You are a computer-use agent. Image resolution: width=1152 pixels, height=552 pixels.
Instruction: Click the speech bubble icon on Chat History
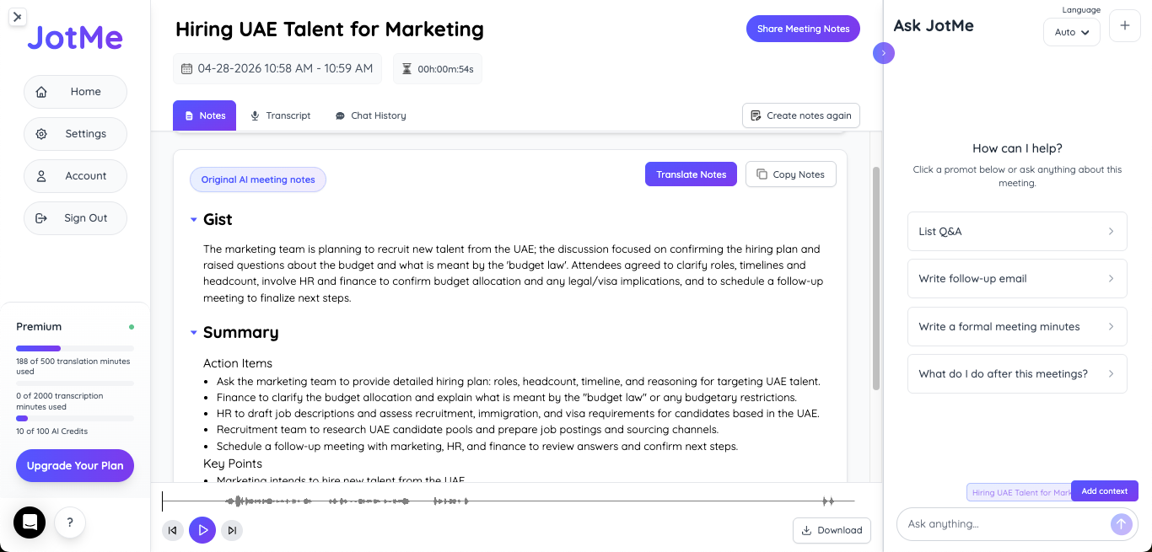[x=340, y=115]
